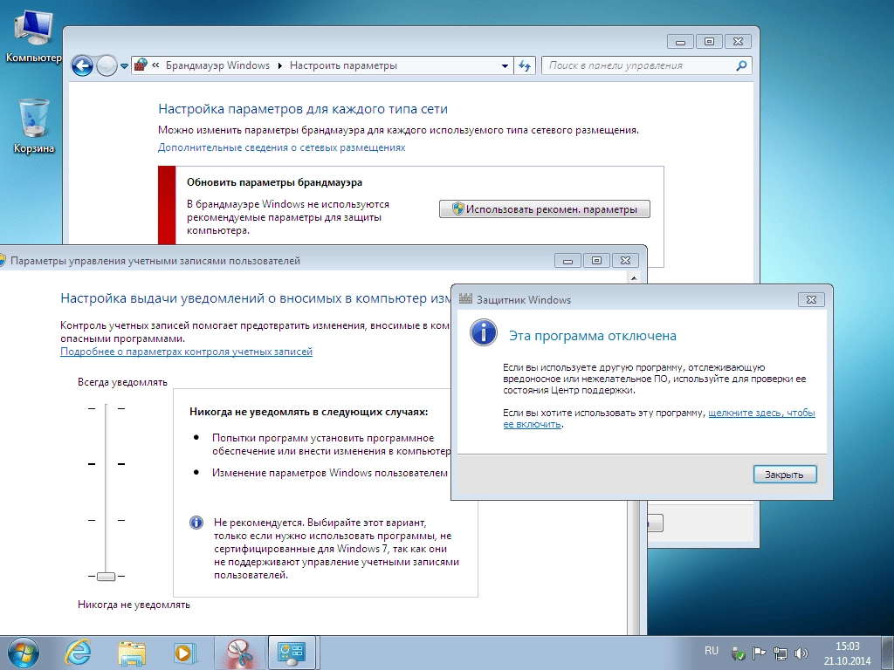This screenshot has width=894, height=670.
Task: Click the volume speaker tray icon
Action: (801, 653)
